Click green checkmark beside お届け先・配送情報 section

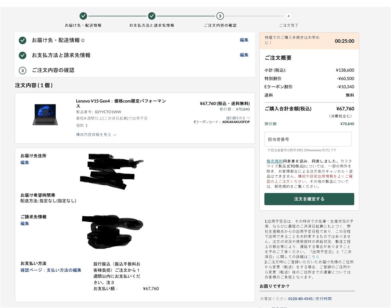pos(23,40)
